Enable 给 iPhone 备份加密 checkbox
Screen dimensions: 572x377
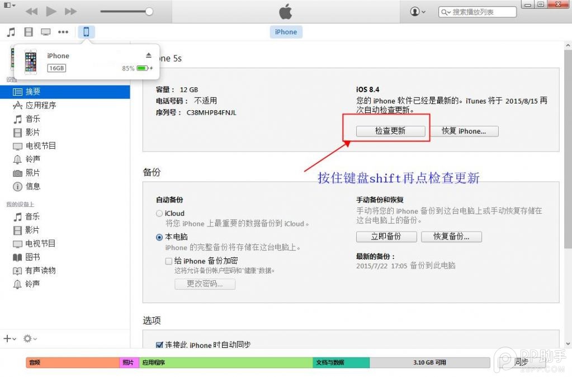click(168, 261)
